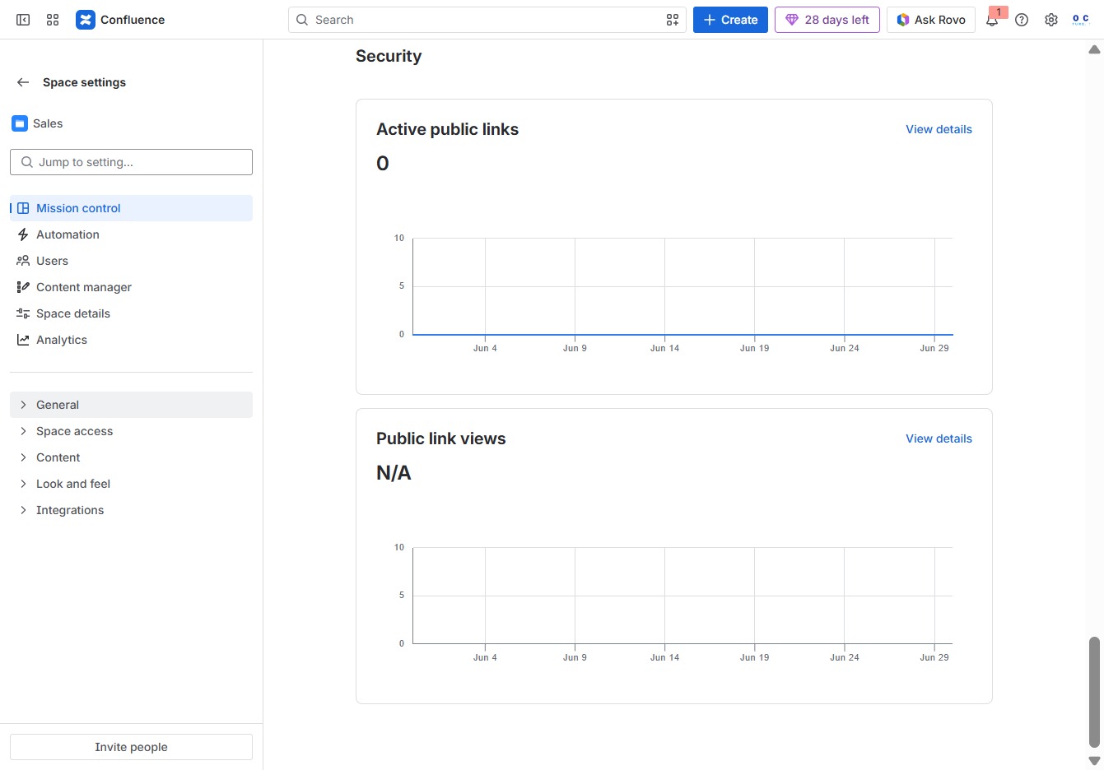Click the N/A value under Public link views

tap(394, 472)
